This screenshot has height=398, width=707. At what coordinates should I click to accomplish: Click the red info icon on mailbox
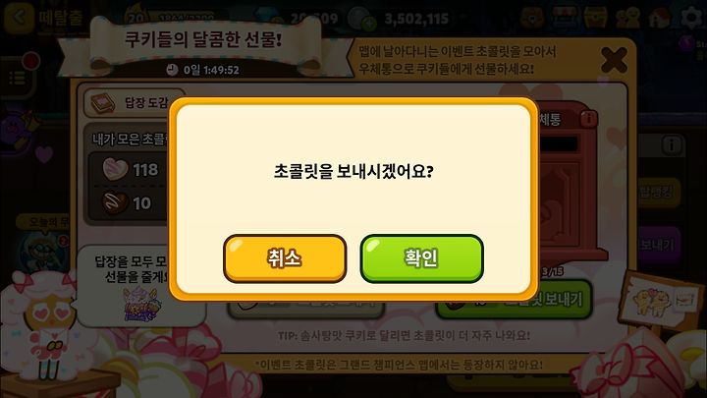[x=588, y=119]
